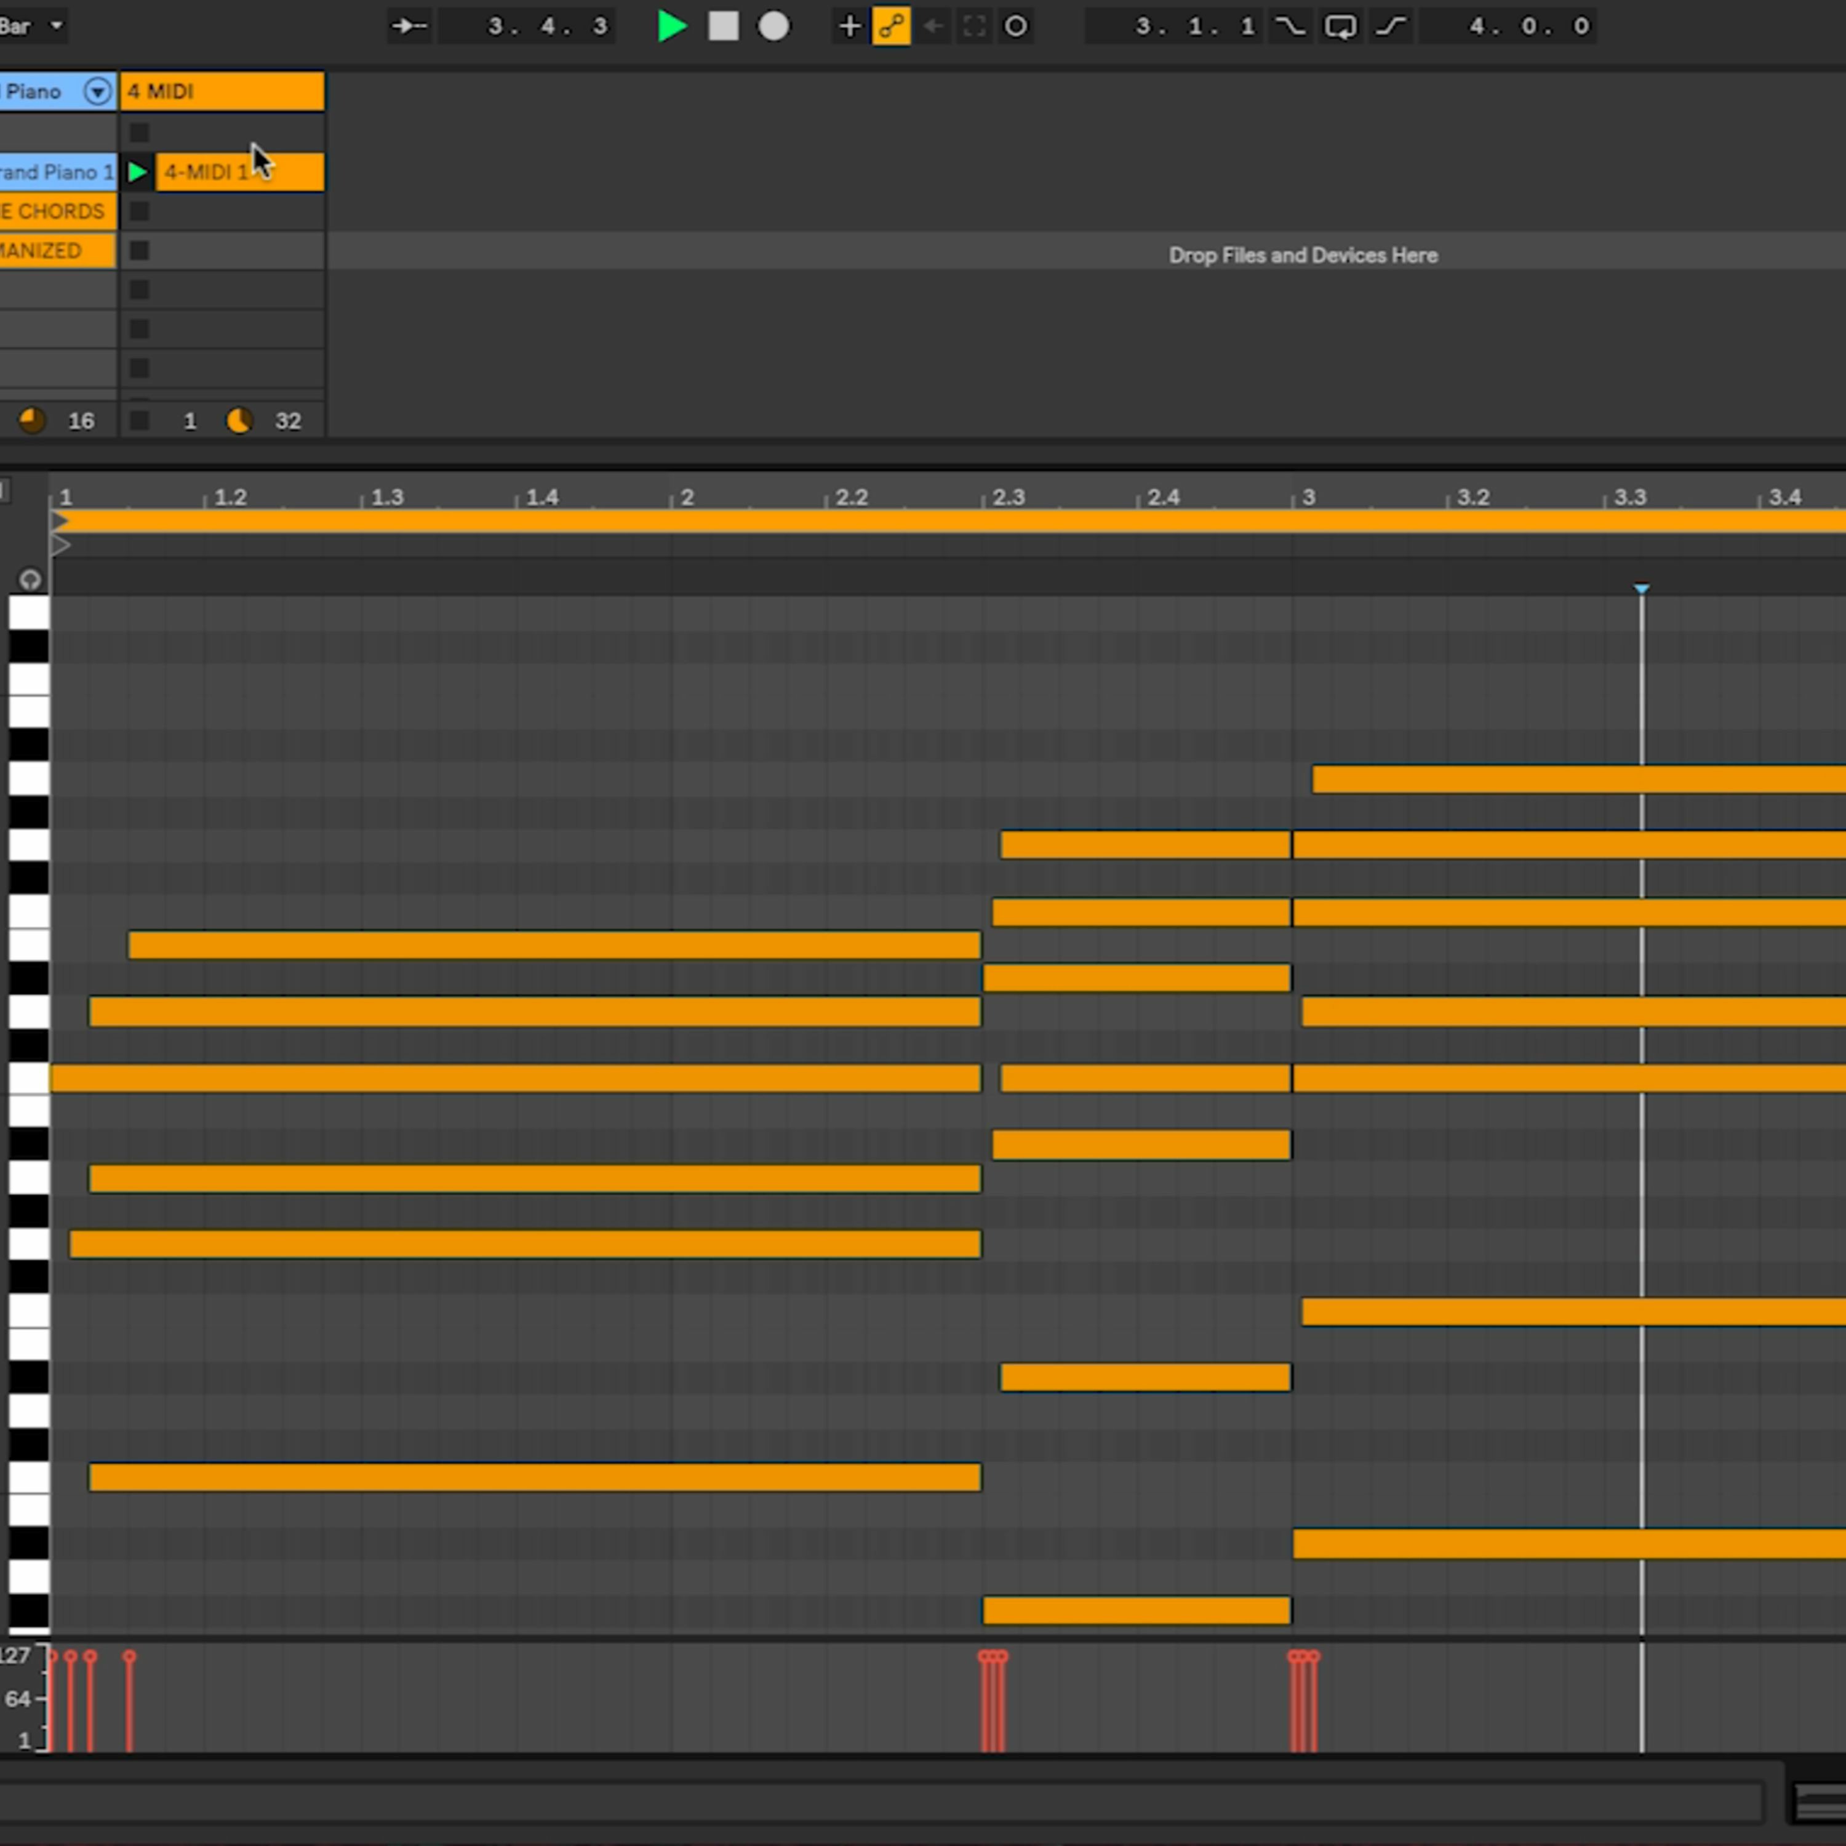The image size is (1846, 1846).
Task: Click the Drop Files and Devices Here area
Action: pyautogui.click(x=1302, y=255)
